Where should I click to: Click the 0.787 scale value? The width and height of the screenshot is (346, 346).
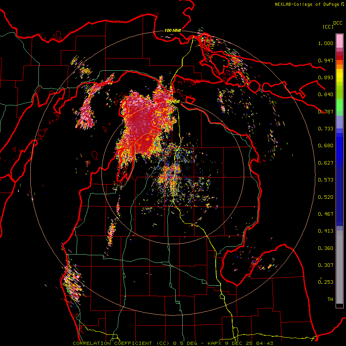pyautogui.click(x=326, y=111)
